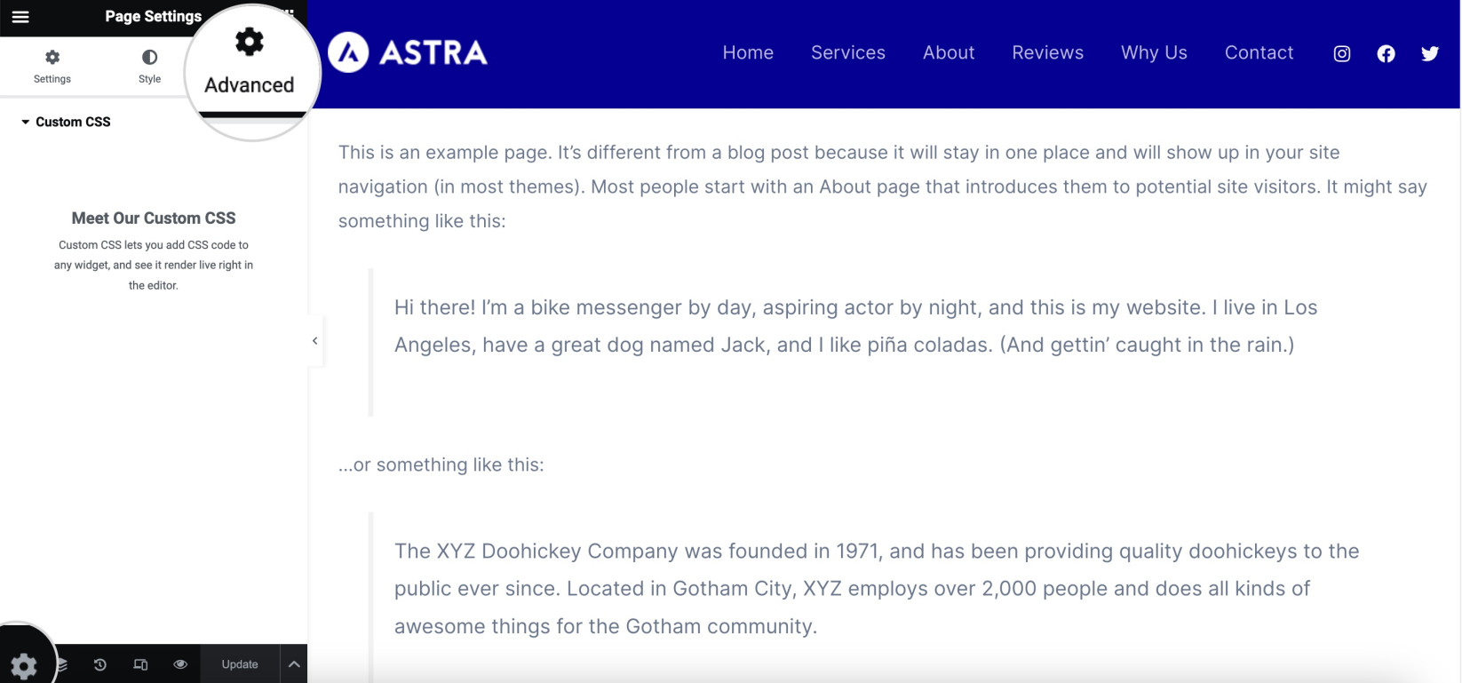Click the Astra logo
This screenshot has width=1462, height=683.
pyautogui.click(x=408, y=52)
